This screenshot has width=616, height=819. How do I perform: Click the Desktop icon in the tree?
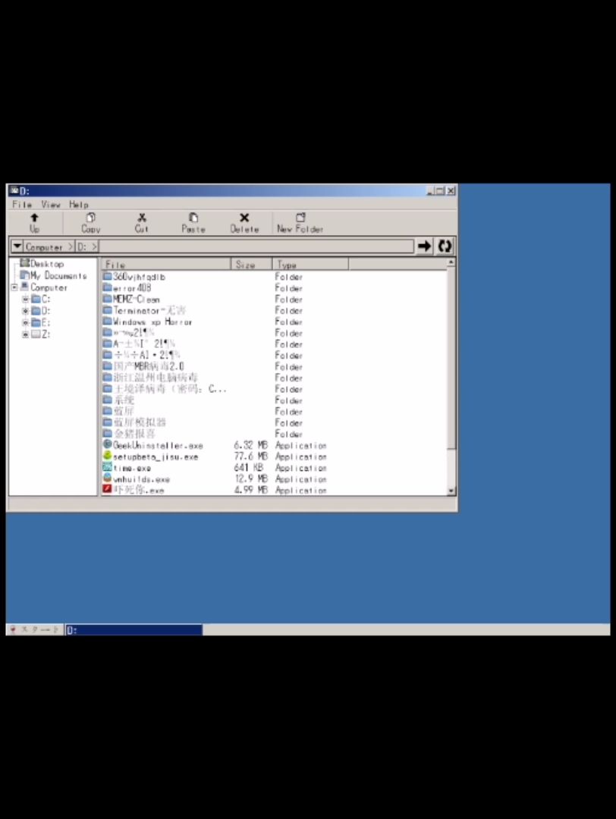[x=24, y=263]
